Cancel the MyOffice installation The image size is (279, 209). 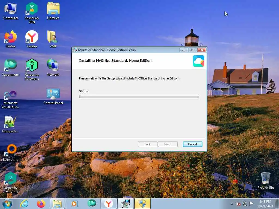(x=193, y=144)
